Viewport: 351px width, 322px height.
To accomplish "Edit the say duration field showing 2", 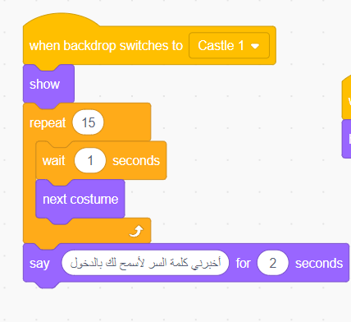I will [x=272, y=263].
